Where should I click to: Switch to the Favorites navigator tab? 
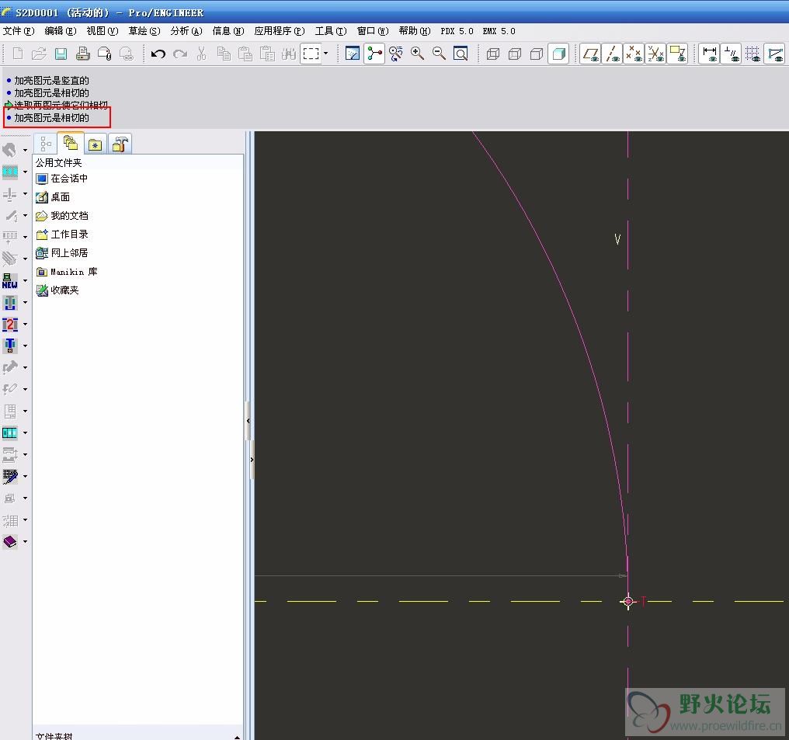(x=95, y=144)
